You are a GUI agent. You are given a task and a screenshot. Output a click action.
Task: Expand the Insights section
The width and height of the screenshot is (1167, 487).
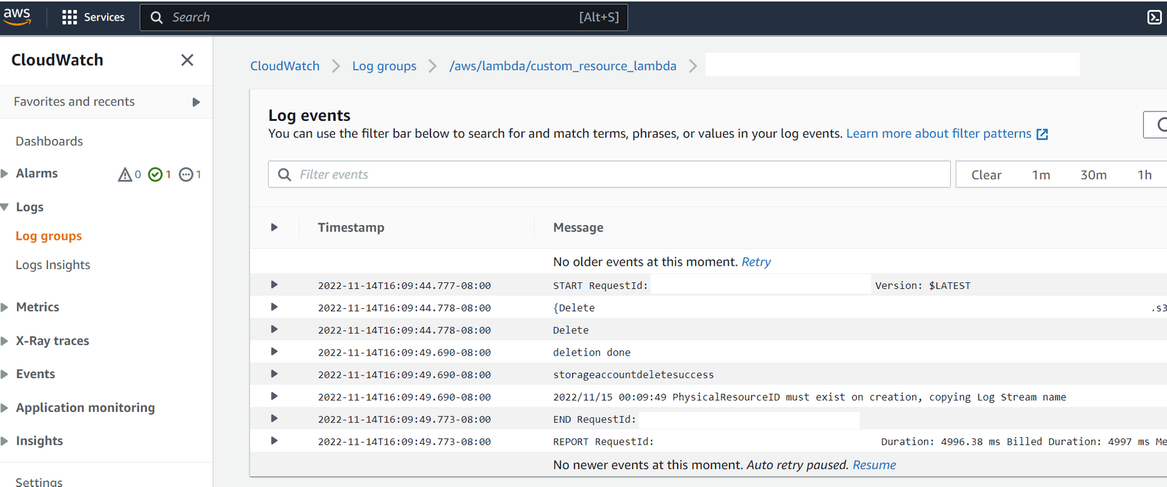point(5,441)
